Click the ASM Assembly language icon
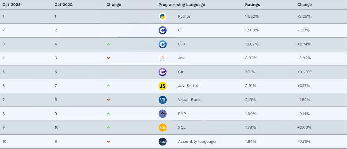347x149 pixels. click(162, 142)
